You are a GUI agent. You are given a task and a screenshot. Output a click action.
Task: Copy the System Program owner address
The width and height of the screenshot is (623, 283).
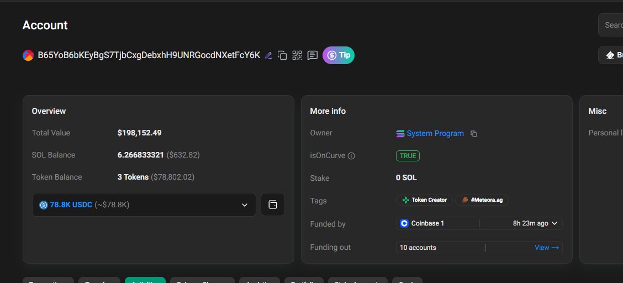[x=474, y=134]
